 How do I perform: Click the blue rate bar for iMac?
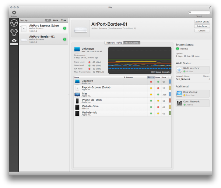tap(170, 94)
